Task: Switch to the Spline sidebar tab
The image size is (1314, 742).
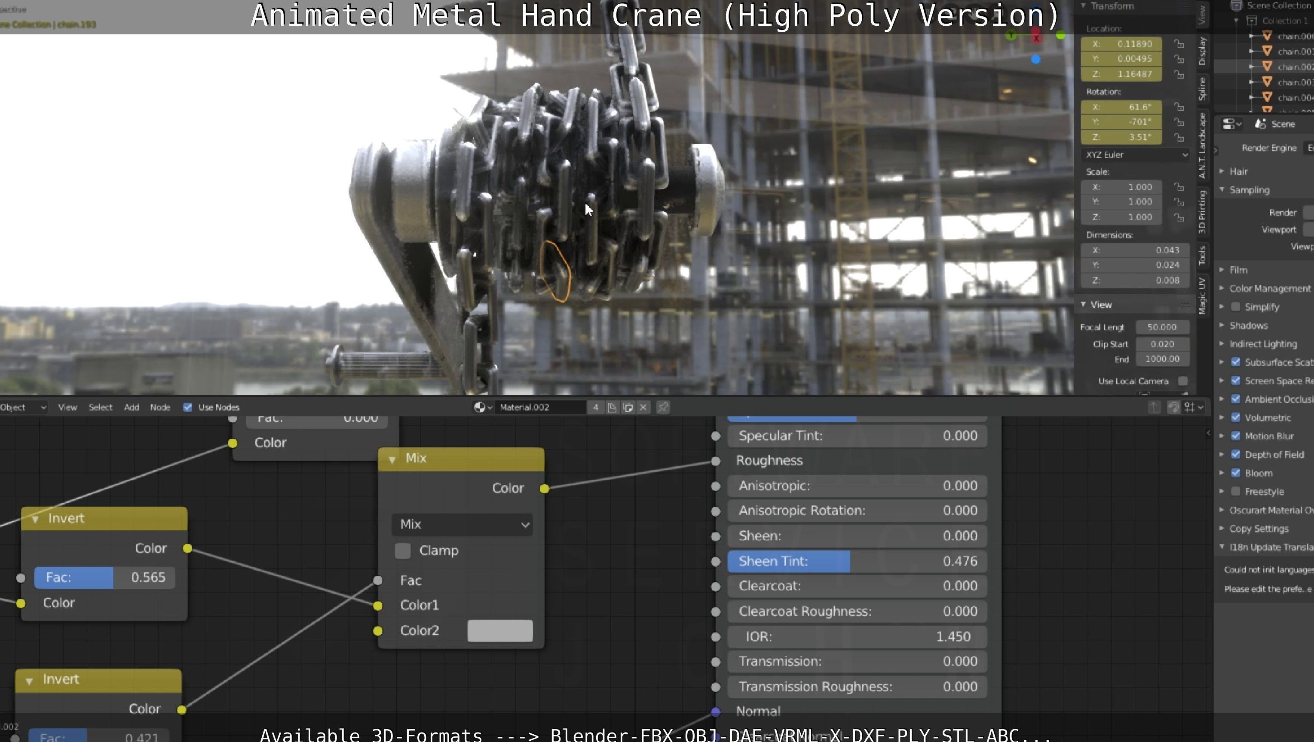Action: tap(1202, 89)
